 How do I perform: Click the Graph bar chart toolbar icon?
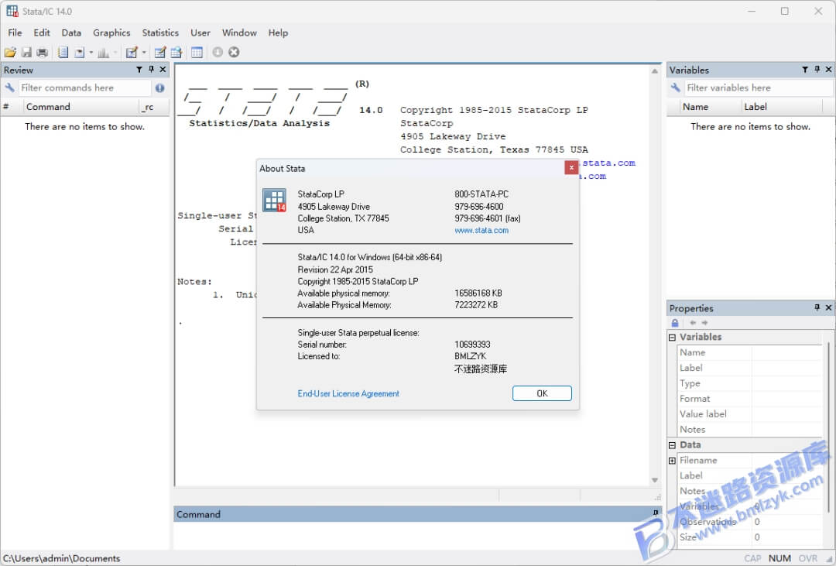[x=104, y=53]
